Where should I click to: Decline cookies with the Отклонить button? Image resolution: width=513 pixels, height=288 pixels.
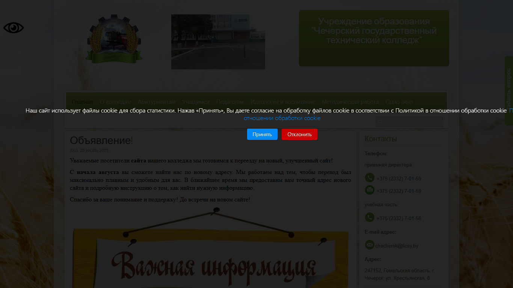(299, 134)
